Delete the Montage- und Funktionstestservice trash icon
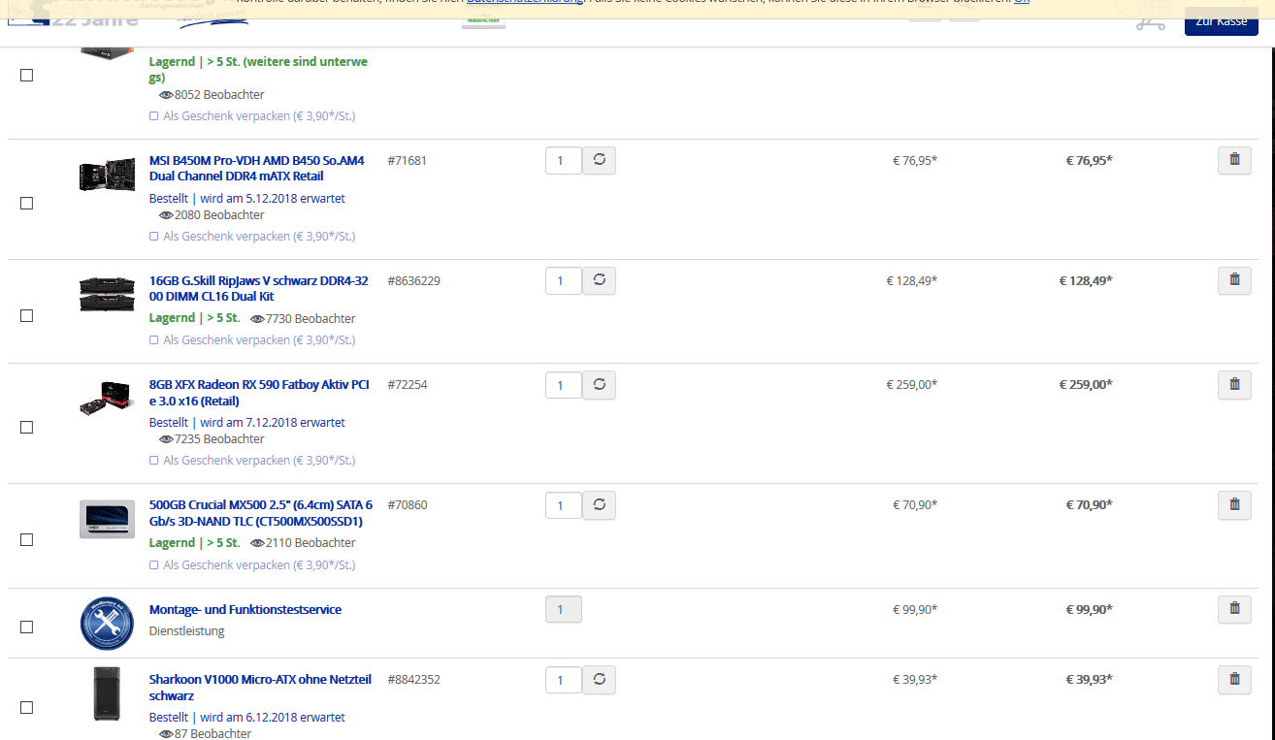The image size is (1275, 740). point(1234,609)
